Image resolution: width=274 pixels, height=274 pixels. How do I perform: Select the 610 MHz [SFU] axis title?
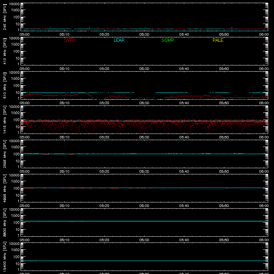4,85
